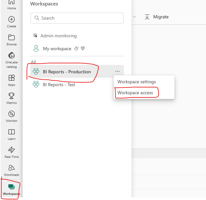Viewport: 206px width, 200px height.
Task: Click the diamond premium icon beside My workspace
Action: [x=83, y=48]
